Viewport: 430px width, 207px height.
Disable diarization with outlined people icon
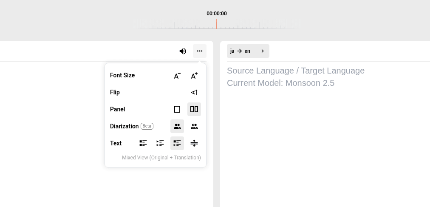pos(194,126)
